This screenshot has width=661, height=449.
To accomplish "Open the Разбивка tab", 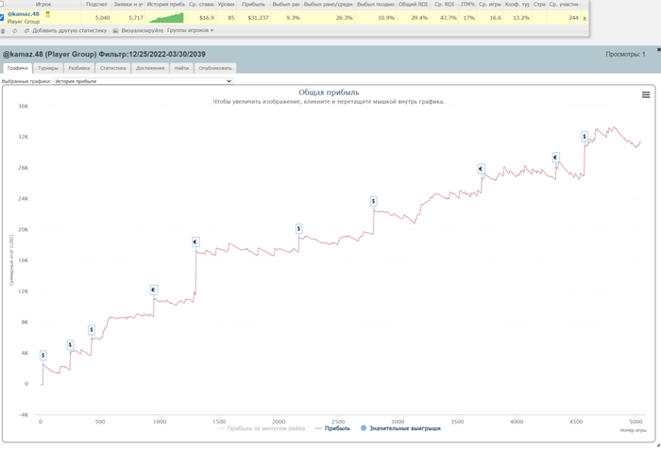I will [78, 68].
